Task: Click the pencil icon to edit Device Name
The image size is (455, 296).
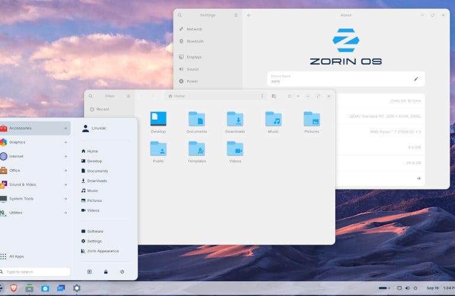Action: coord(416,79)
